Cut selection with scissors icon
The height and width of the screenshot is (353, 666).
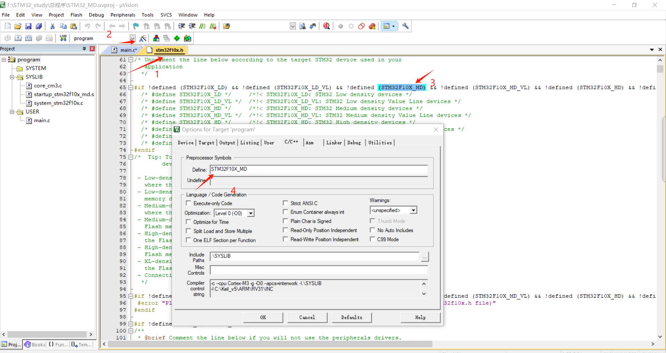53,26
